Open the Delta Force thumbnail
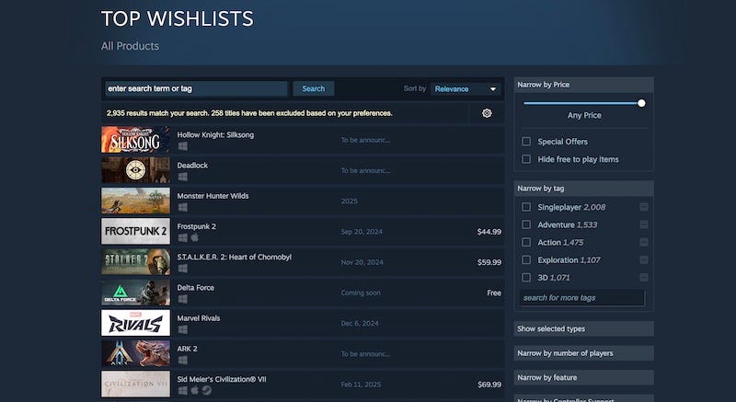 tap(135, 293)
